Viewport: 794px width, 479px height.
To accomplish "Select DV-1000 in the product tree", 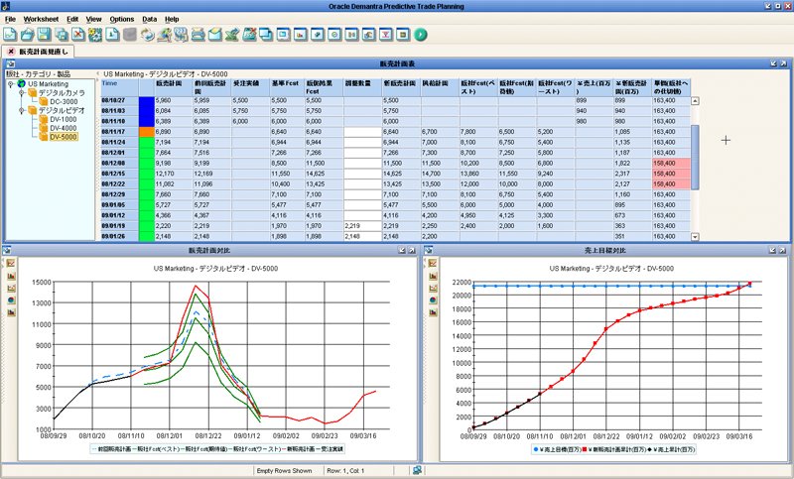I will tap(63, 119).
